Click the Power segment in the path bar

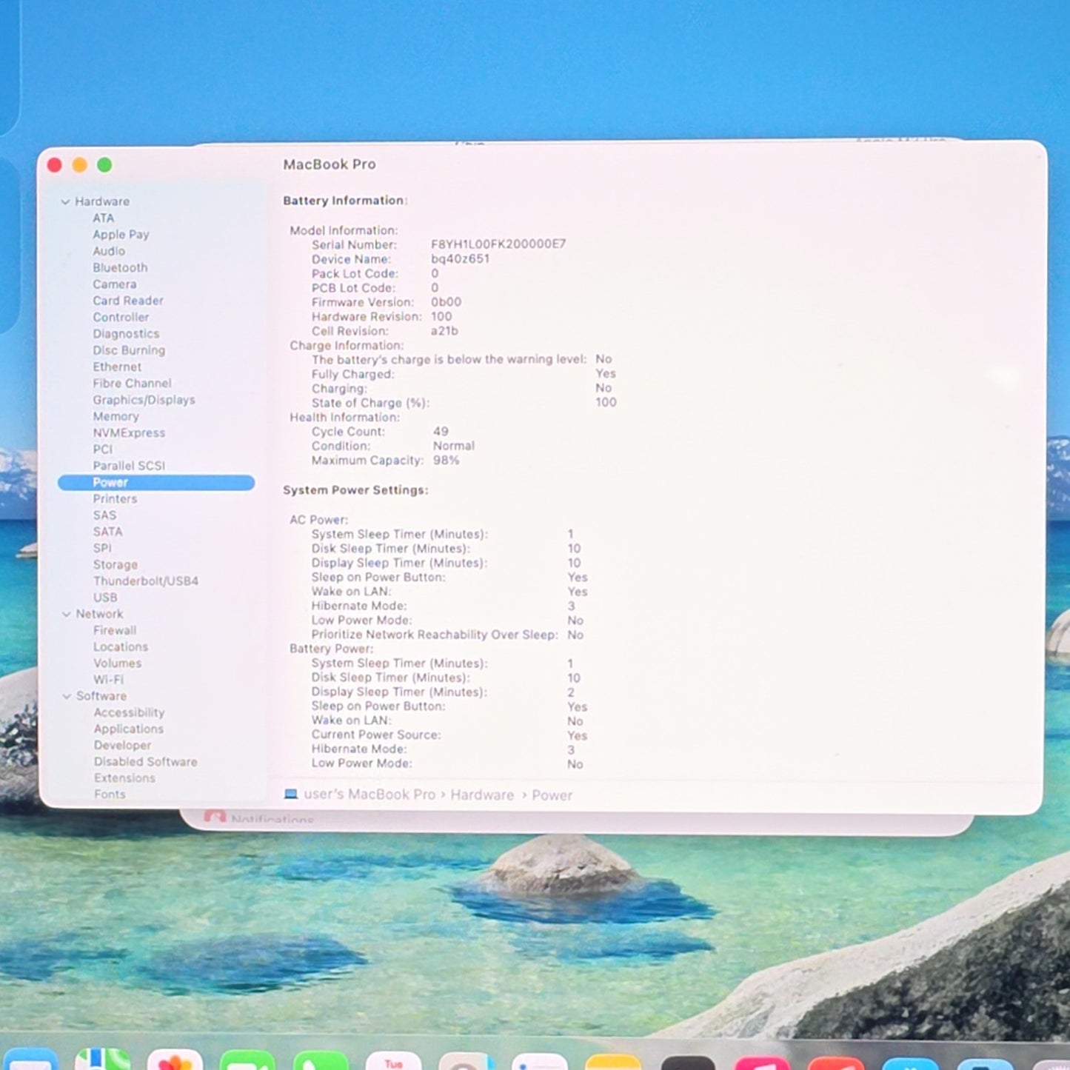pyautogui.click(x=552, y=795)
